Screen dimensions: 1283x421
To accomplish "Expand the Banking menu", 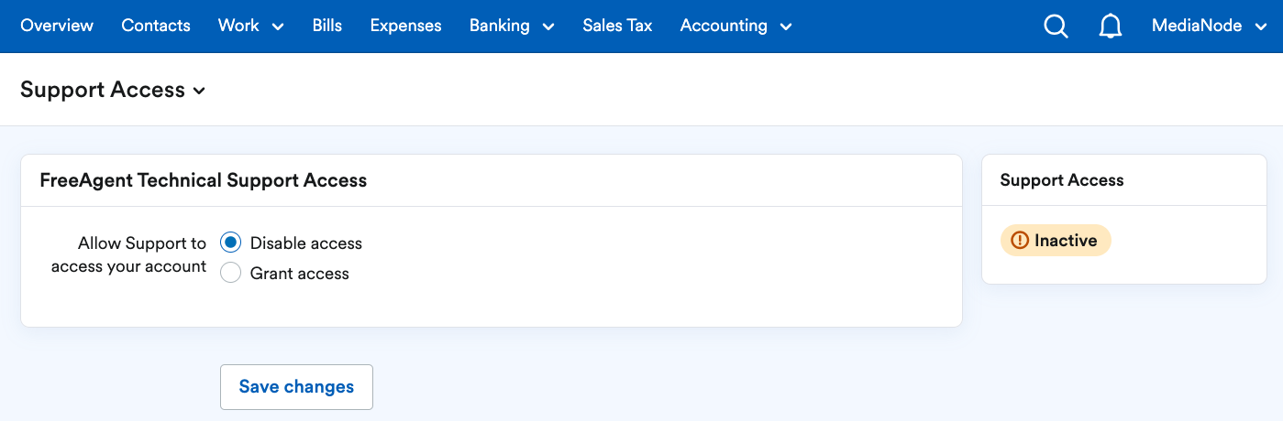I will pyautogui.click(x=512, y=26).
